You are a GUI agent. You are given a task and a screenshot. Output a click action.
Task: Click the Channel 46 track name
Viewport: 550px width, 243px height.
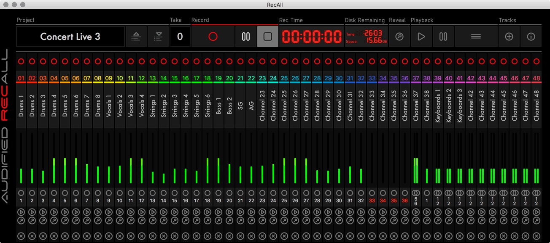[x=514, y=105]
